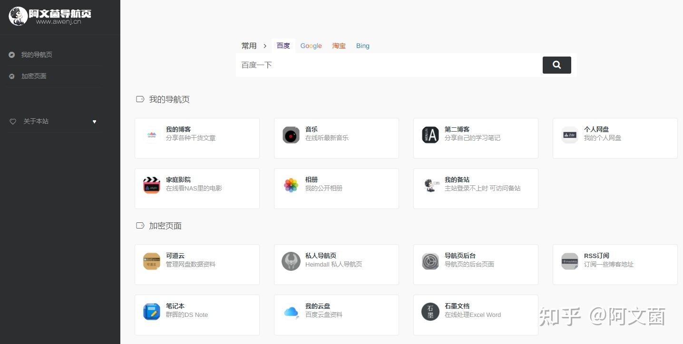Click the 第二博客 title link
Viewport: 683px width, 344px height.
[457, 129]
